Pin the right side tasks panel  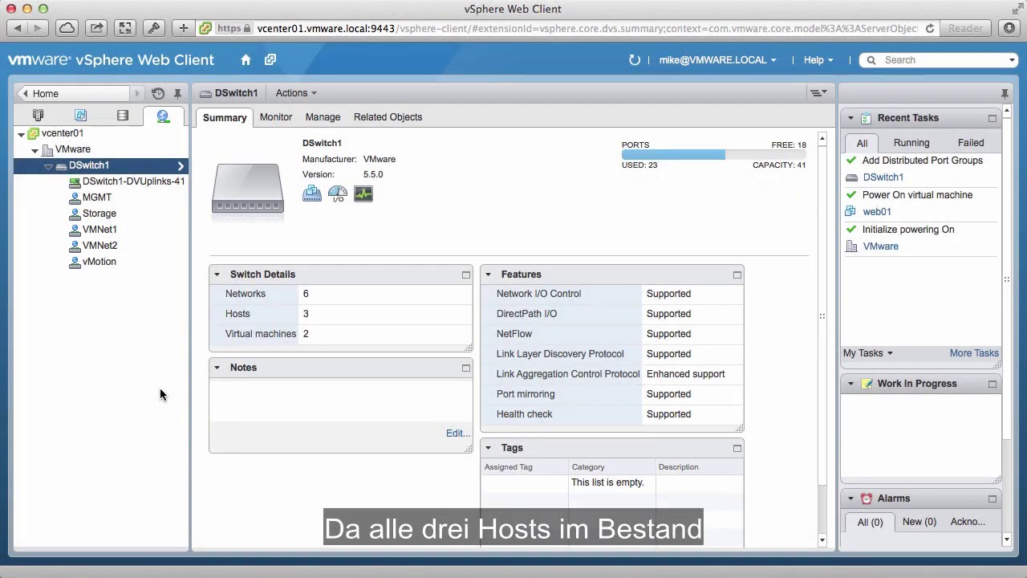pos(1005,94)
